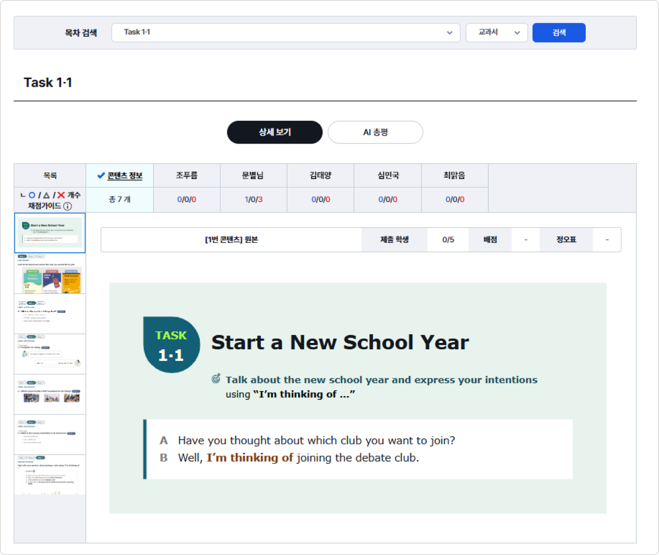659x555 pixels.
Task: Open the fifth thumbnail with school facility photos
Action: pos(50,394)
